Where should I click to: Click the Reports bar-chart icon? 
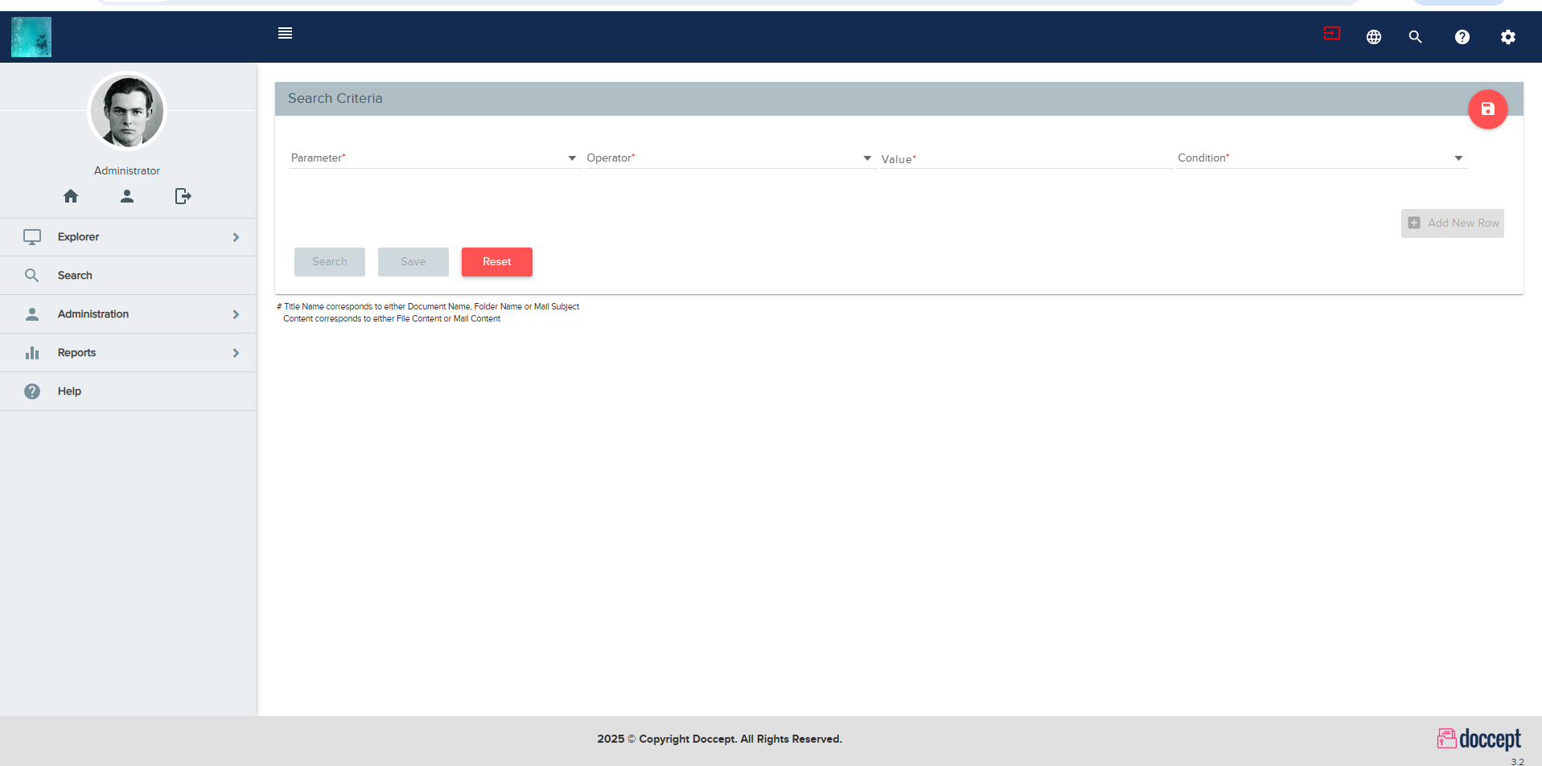click(32, 352)
